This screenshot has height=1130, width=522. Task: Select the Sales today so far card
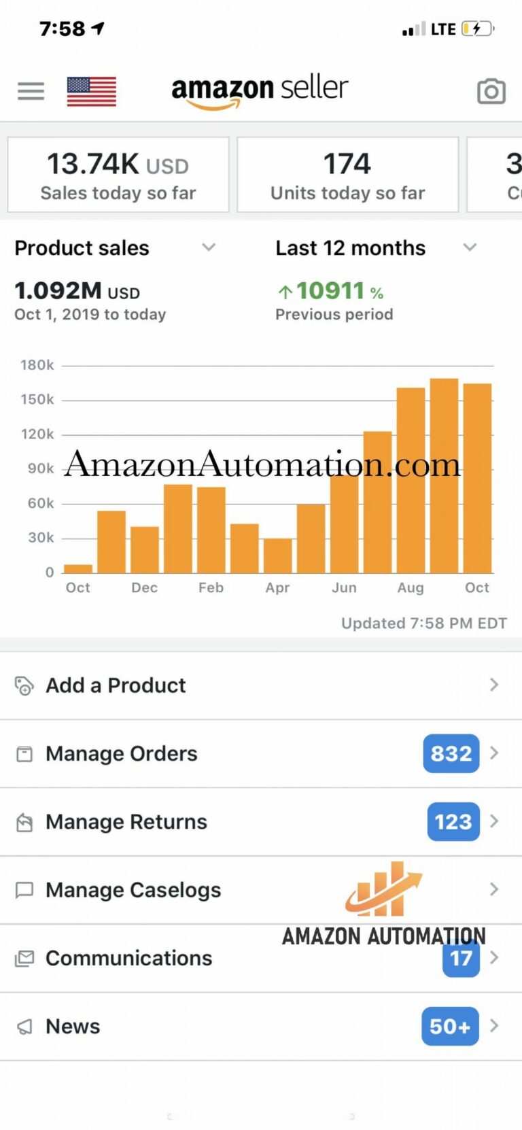click(x=118, y=175)
